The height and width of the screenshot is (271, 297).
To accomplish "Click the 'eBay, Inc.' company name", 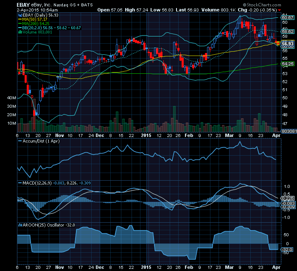I will point(41,5).
